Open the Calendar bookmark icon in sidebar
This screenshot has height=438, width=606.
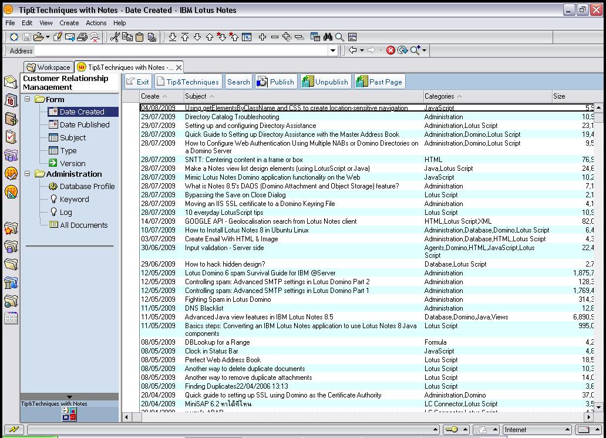pos(11,100)
